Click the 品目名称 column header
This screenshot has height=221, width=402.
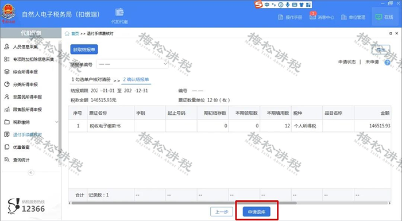pos(338,113)
